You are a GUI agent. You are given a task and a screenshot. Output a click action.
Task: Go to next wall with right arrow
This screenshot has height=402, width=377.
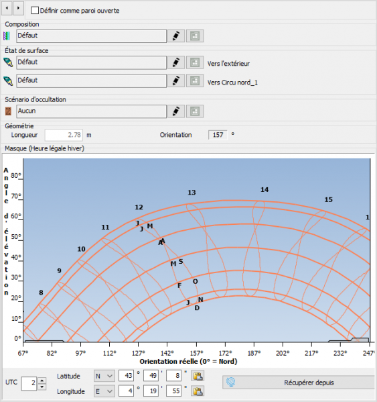point(18,8)
